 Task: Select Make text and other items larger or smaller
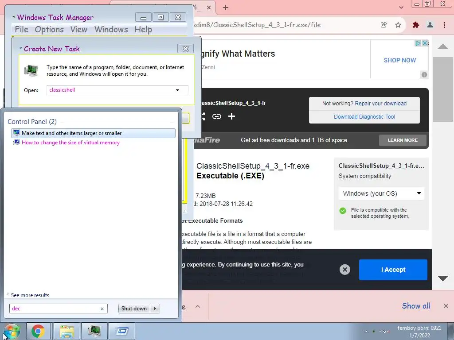pos(93,133)
